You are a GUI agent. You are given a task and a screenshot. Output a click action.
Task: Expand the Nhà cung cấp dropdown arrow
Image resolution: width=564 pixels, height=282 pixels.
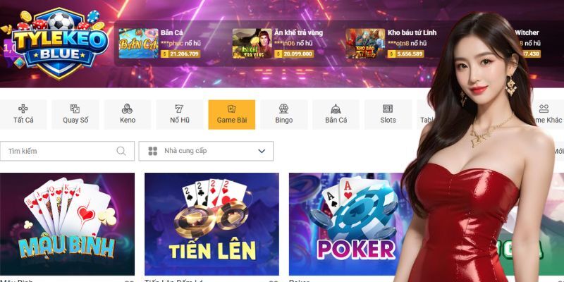(262, 151)
